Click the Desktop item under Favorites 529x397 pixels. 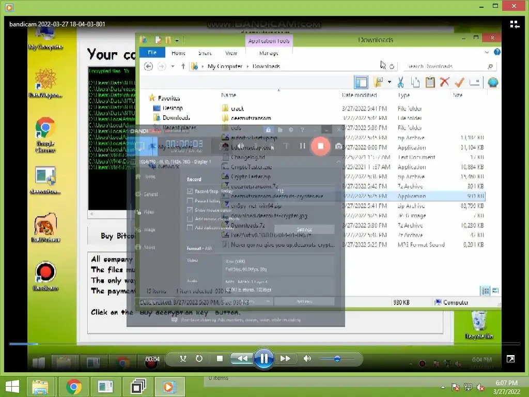pos(168,108)
